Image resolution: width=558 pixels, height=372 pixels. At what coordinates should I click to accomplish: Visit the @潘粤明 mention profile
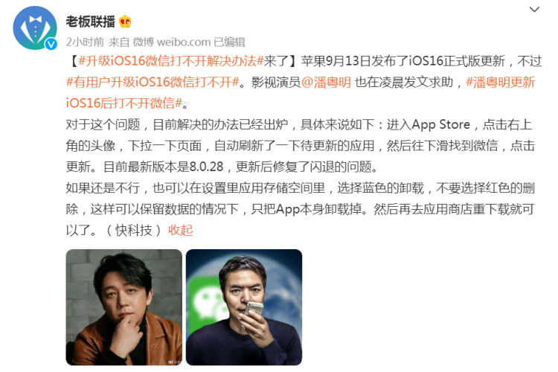coord(326,83)
